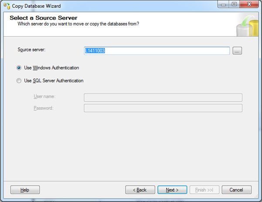Go back with the Back button
262x202 pixels.
[x=140, y=190]
